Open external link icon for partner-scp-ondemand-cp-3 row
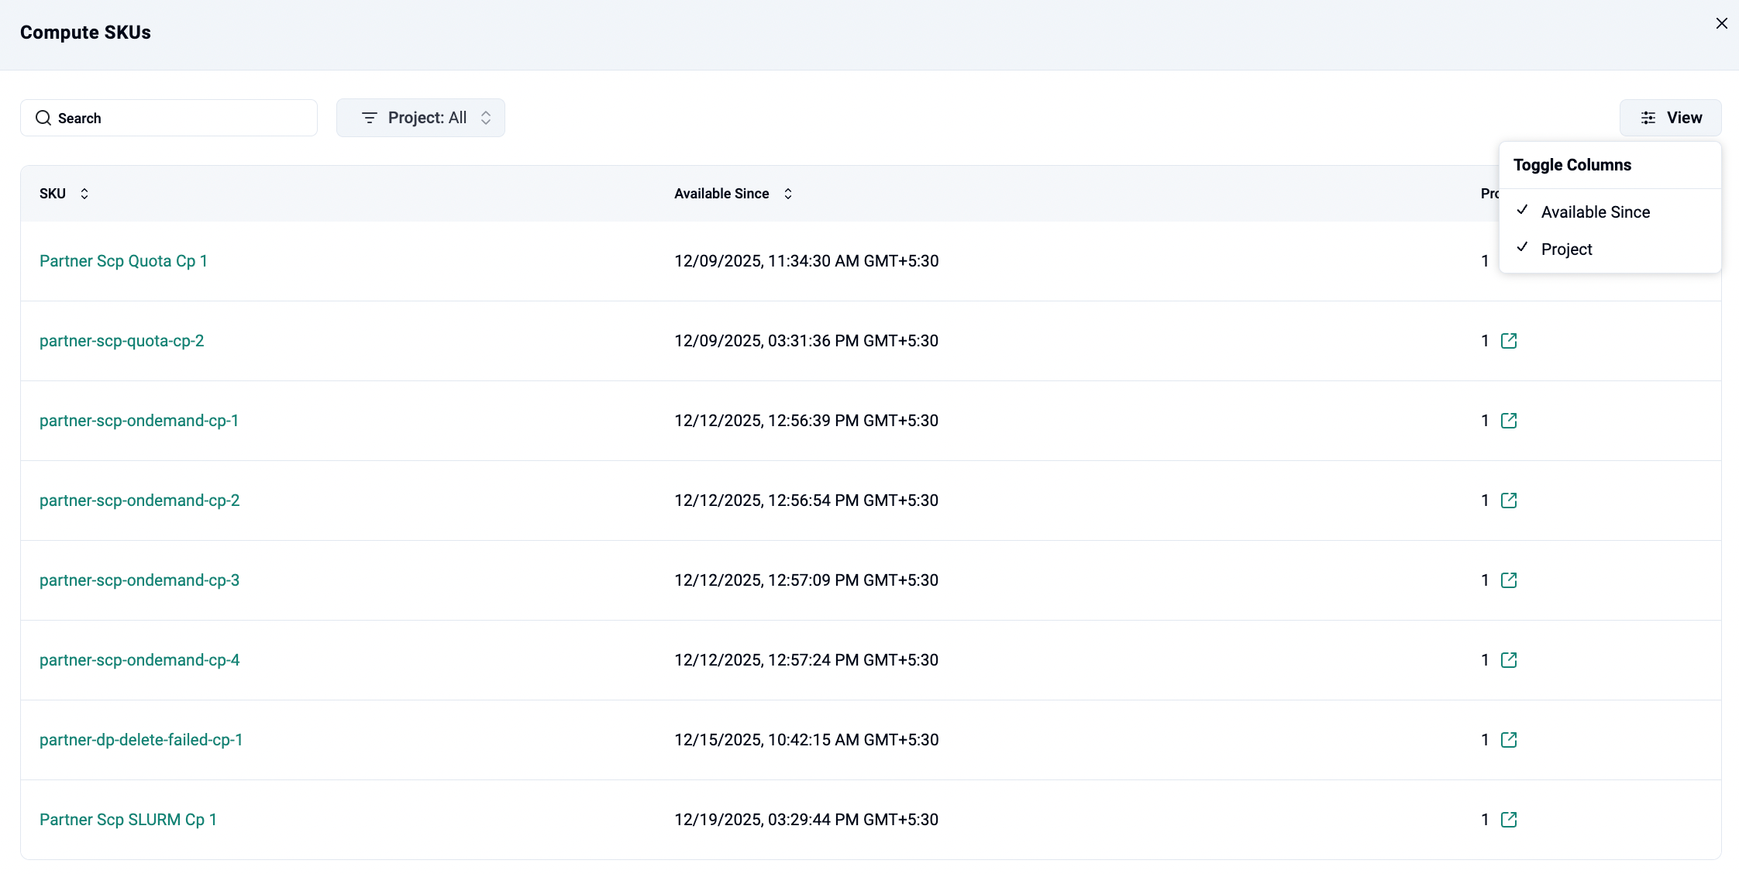Viewport: 1739px width, 874px height. (x=1508, y=580)
